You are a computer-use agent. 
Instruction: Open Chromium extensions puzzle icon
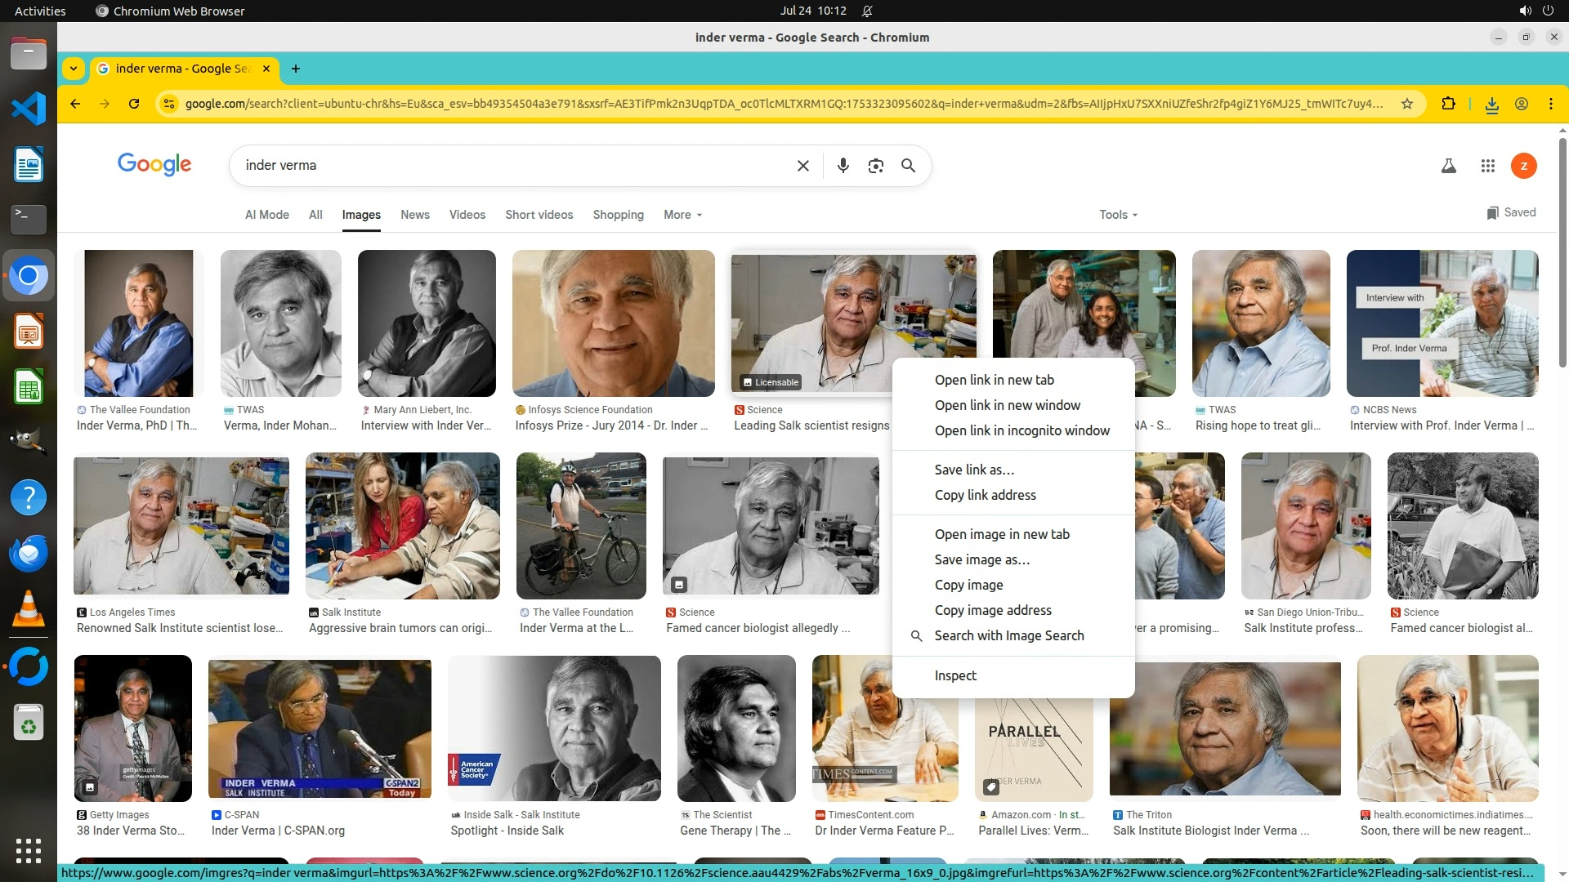pos(1448,104)
